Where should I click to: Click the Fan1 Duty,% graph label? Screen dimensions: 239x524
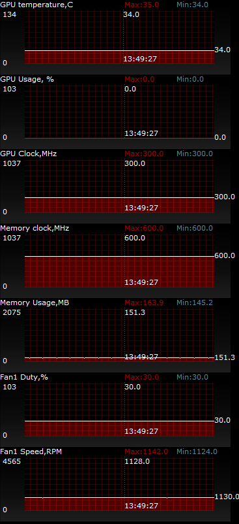(x=24, y=377)
